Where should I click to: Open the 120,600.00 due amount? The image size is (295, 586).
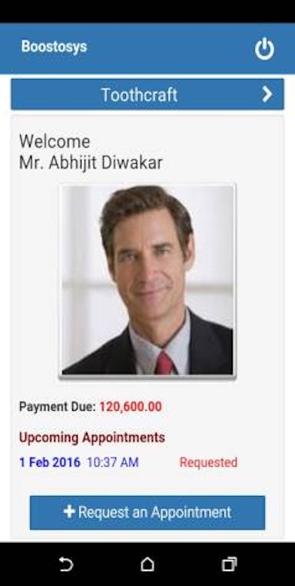point(131,407)
